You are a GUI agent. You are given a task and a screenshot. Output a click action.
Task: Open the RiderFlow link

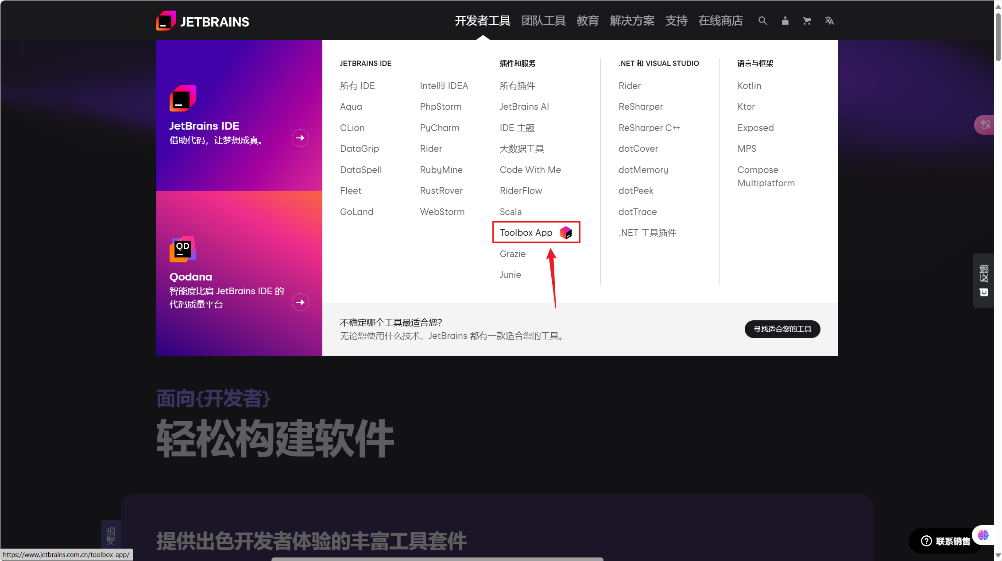tap(521, 191)
